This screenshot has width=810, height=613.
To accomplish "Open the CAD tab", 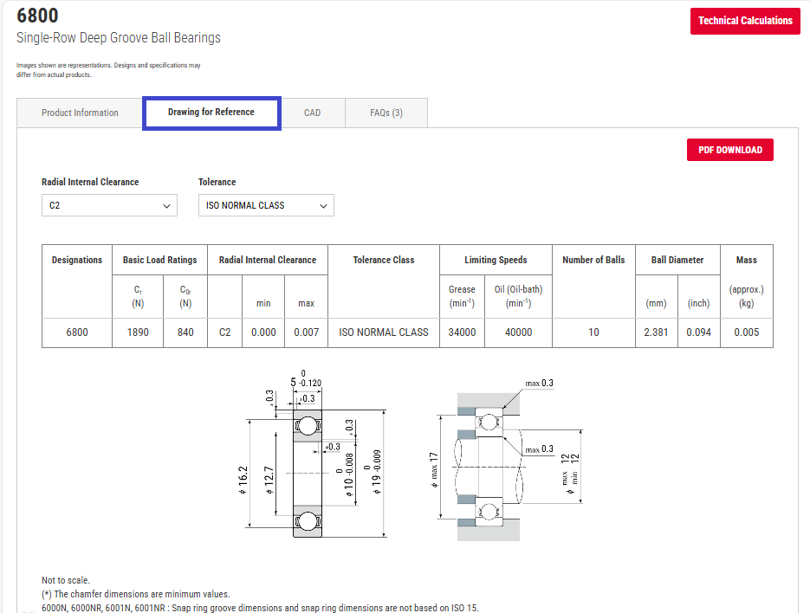I will 312,113.
